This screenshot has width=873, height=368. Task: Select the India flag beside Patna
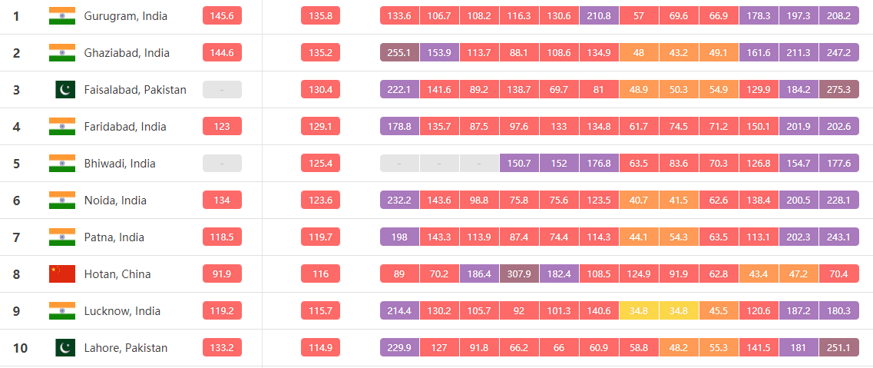[x=61, y=237]
